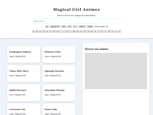
Task: Open the Smile Precure! card
Action: pos(24,93)
